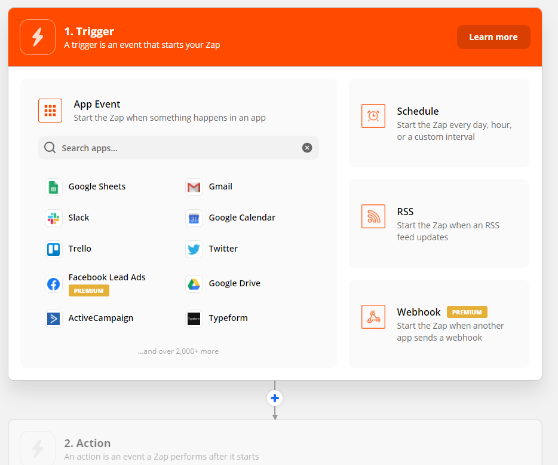Image resolution: width=558 pixels, height=465 pixels.
Task: Click the PREMIUM badge under Facebook Lead Ads
Action: (88, 290)
